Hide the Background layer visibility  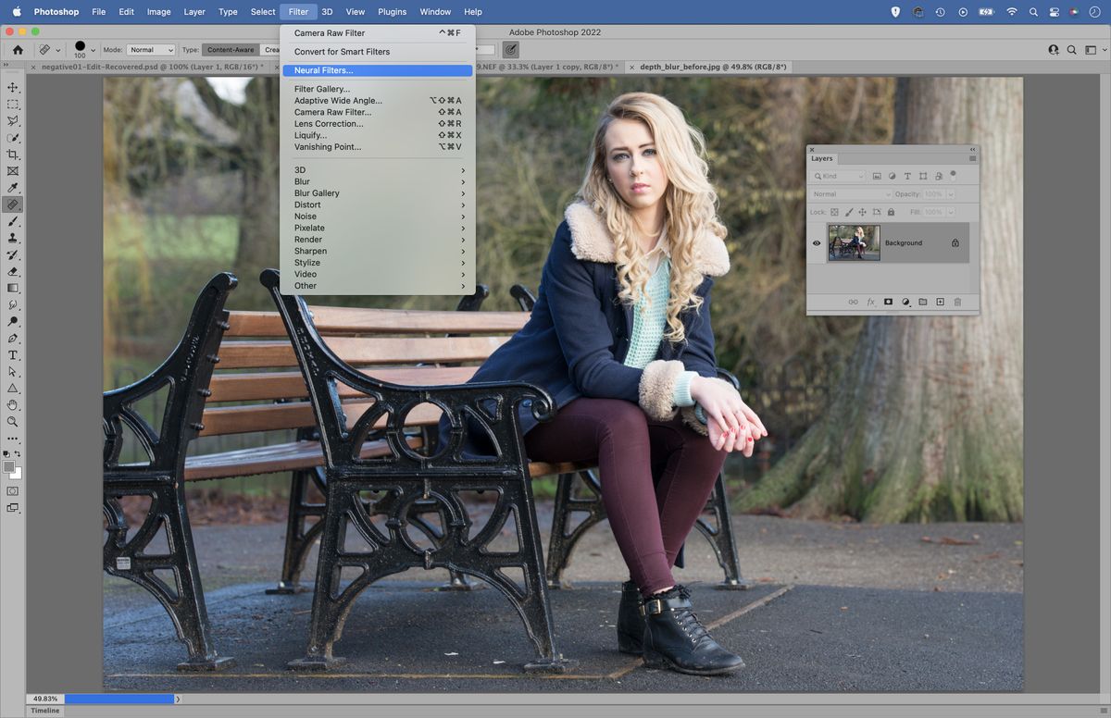816,242
